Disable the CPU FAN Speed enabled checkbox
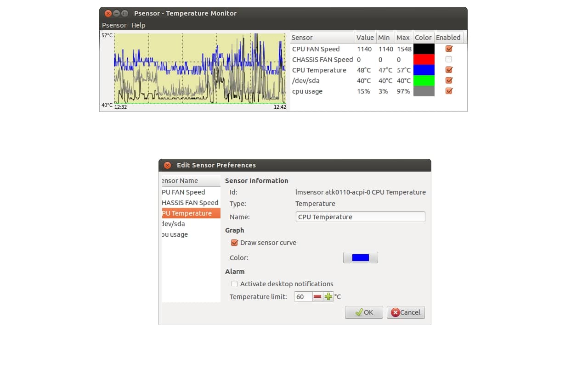 [449, 49]
